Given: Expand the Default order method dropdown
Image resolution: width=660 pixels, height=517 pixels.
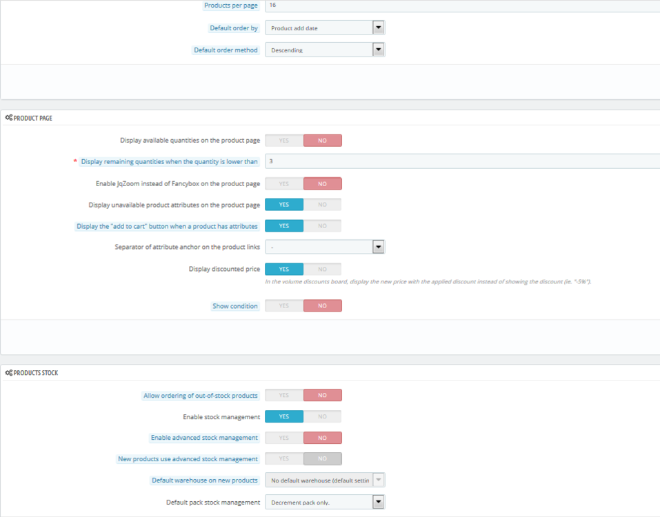Looking at the screenshot, I should tap(324, 50).
